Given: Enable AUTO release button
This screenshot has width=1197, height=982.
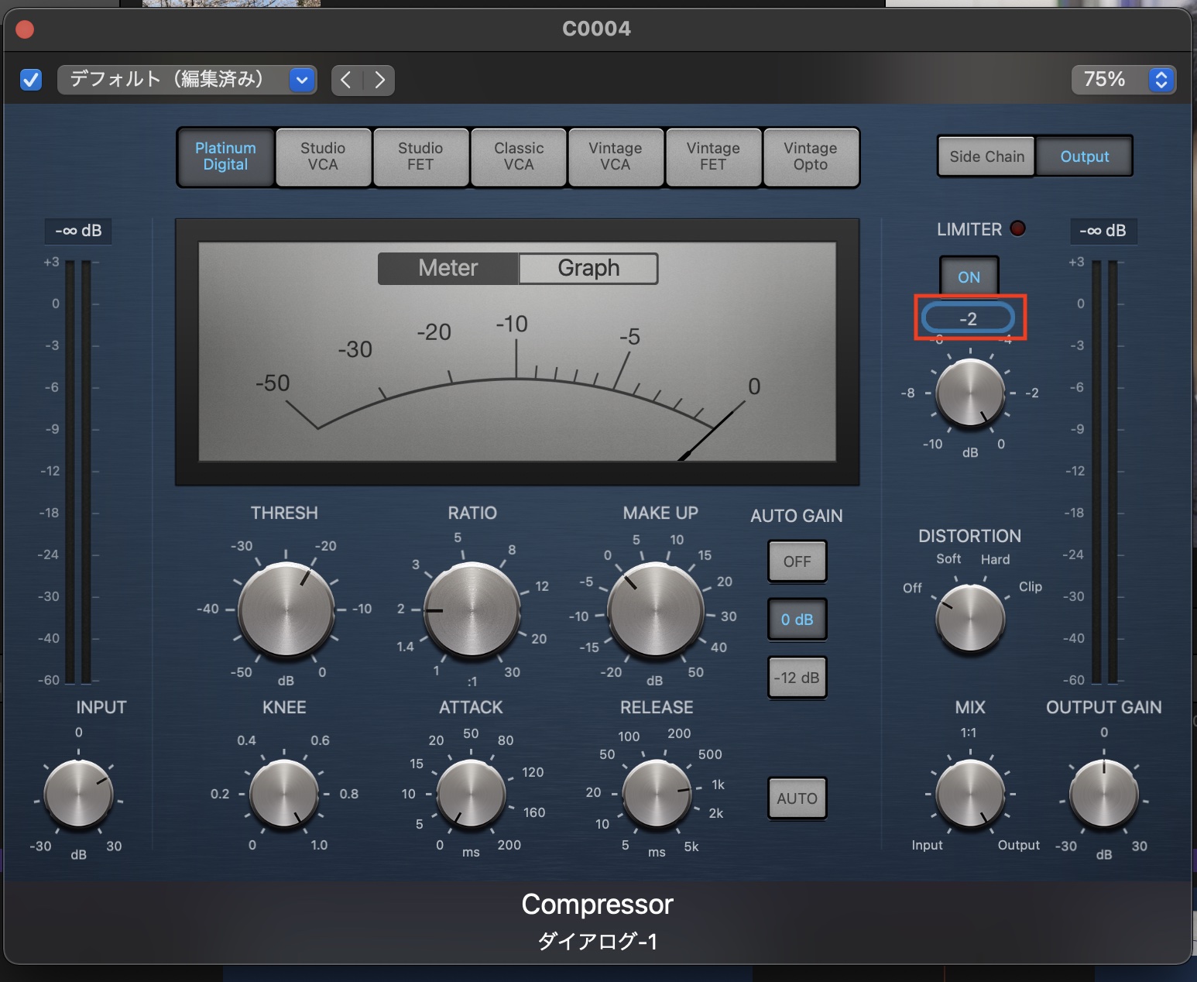Looking at the screenshot, I should tap(797, 798).
